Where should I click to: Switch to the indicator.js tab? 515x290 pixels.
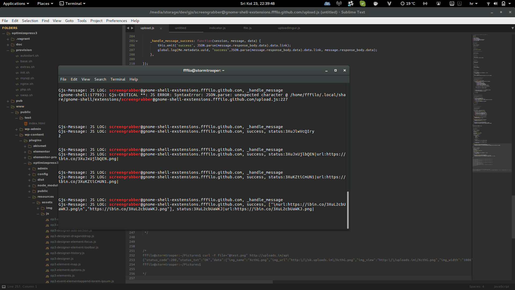click(x=217, y=28)
